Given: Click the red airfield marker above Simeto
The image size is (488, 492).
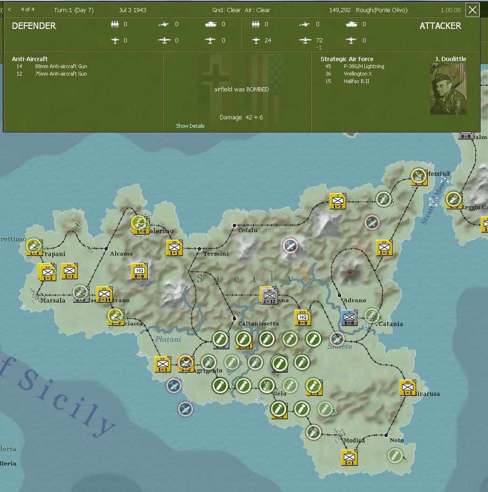Looking at the screenshot, I should pyautogui.click(x=337, y=339).
